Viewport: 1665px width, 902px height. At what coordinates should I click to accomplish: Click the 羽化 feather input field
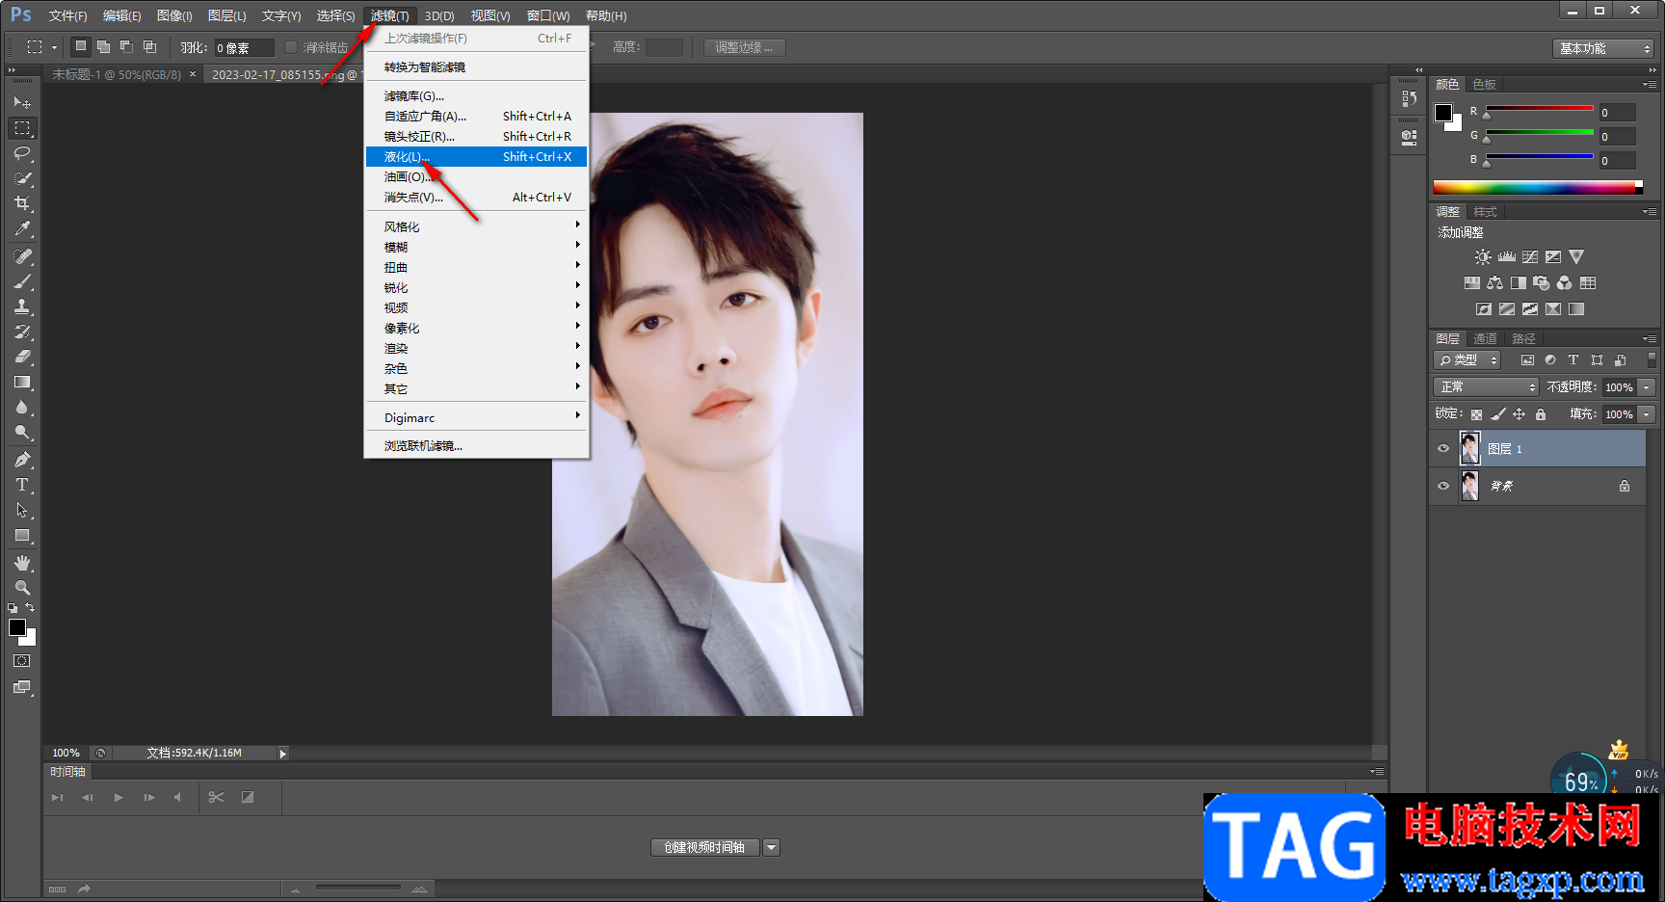pos(244,47)
